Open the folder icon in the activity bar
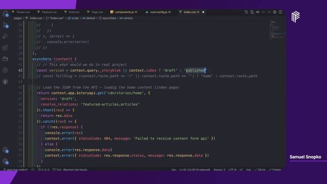This screenshot has width=327, height=184. coord(6,59)
